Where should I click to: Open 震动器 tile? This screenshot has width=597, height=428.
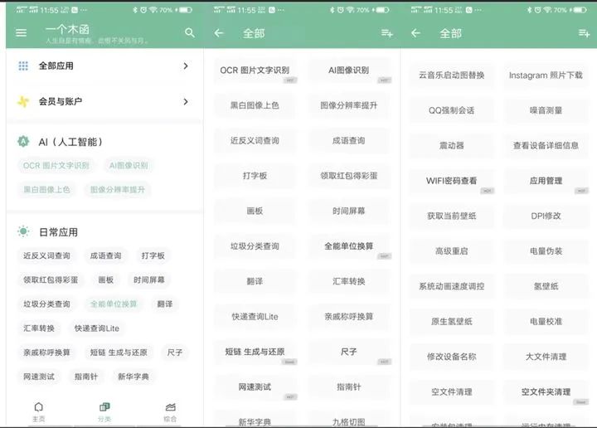coord(452,145)
